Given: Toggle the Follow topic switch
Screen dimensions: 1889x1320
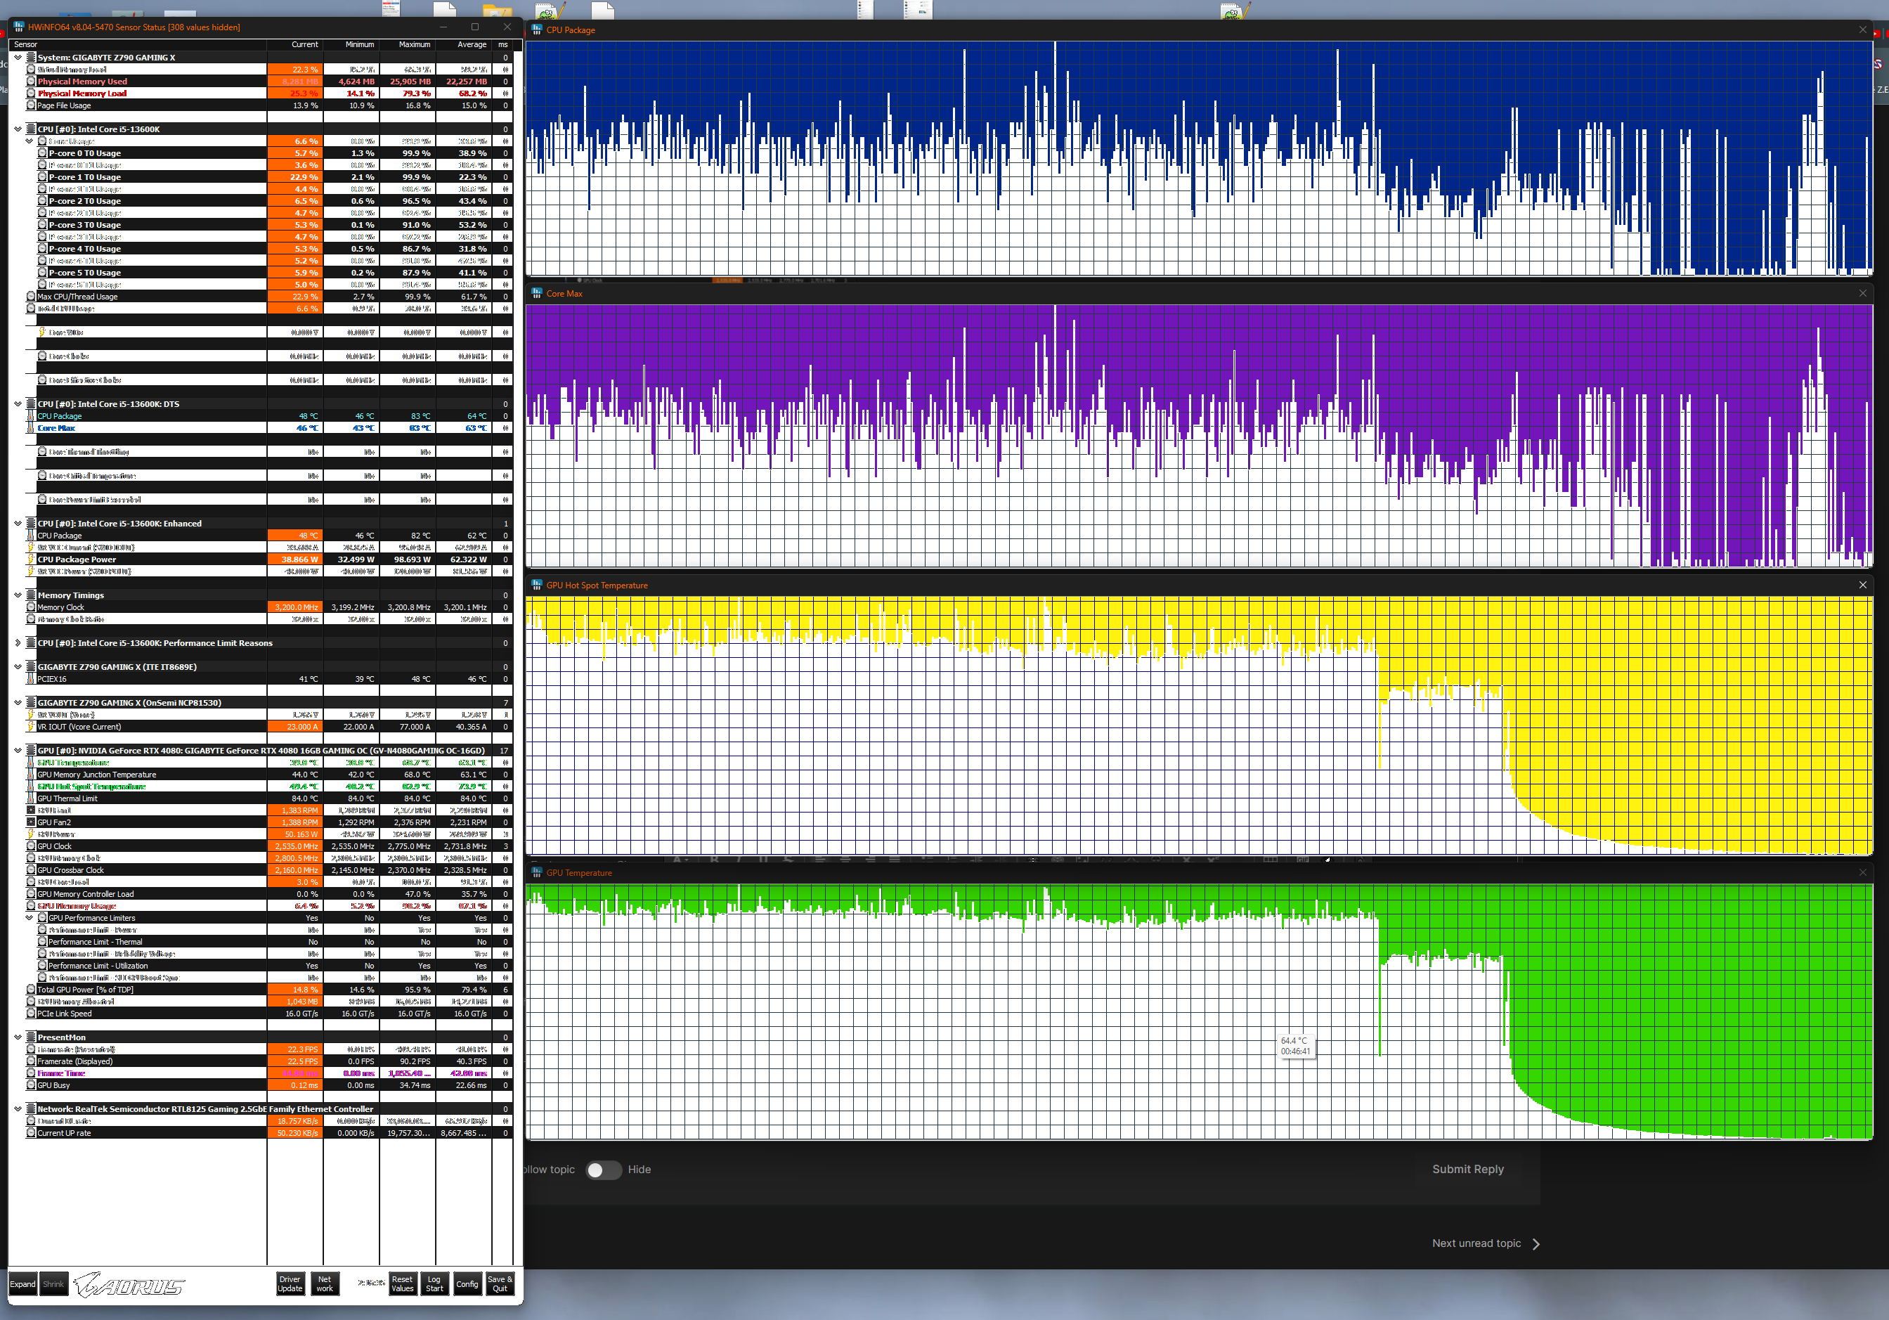Looking at the screenshot, I should coord(603,1170).
